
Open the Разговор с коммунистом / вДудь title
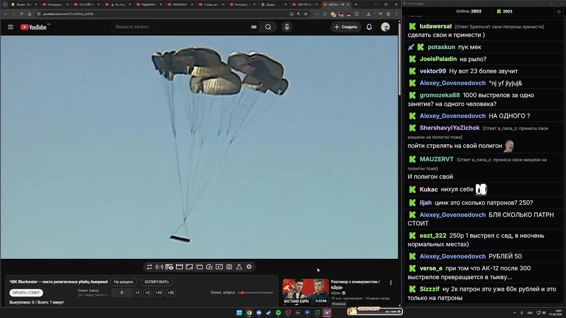(x=355, y=284)
